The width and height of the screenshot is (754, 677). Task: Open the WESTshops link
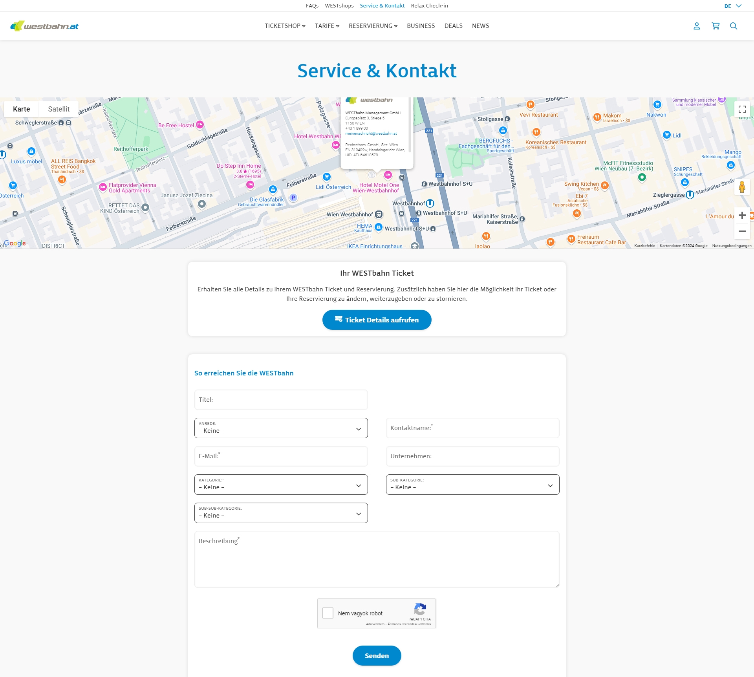[339, 6]
